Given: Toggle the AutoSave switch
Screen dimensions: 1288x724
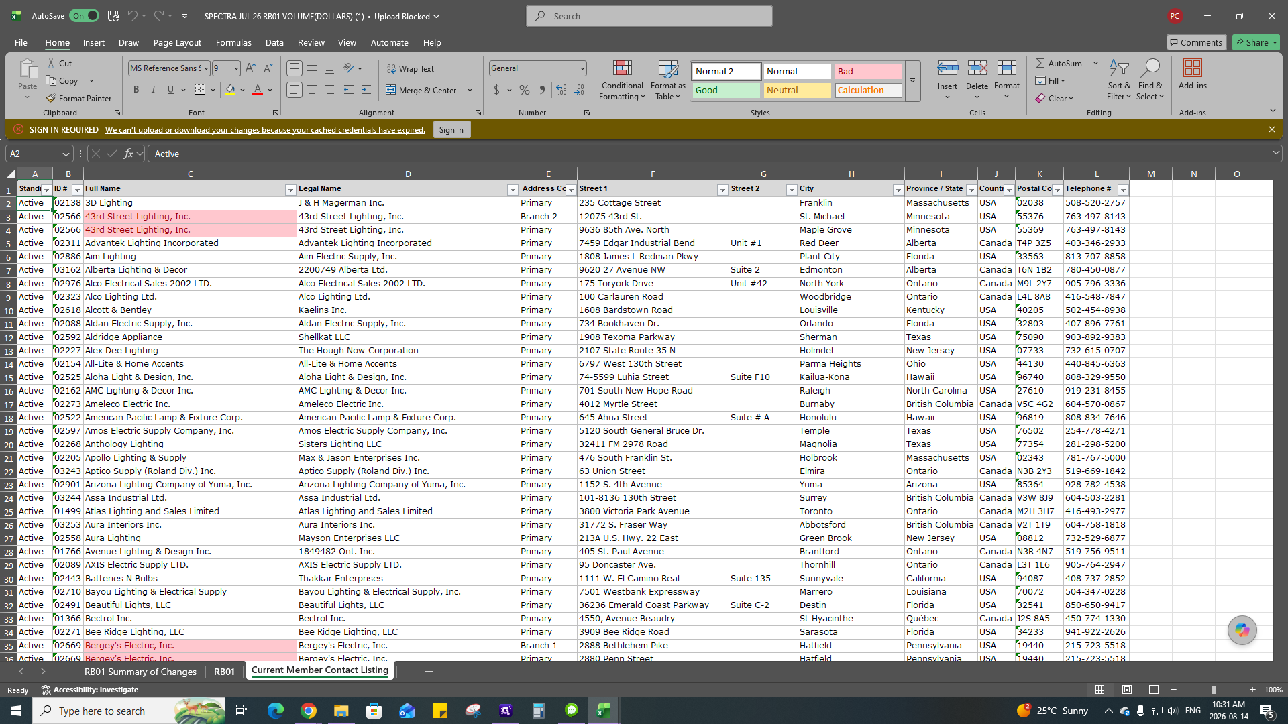Looking at the screenshot, I should pos(85,16).
